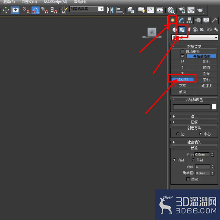The width and height of the screenshot is (220, 220).
Task: Open the layer manager
Action: coord(131,10)
